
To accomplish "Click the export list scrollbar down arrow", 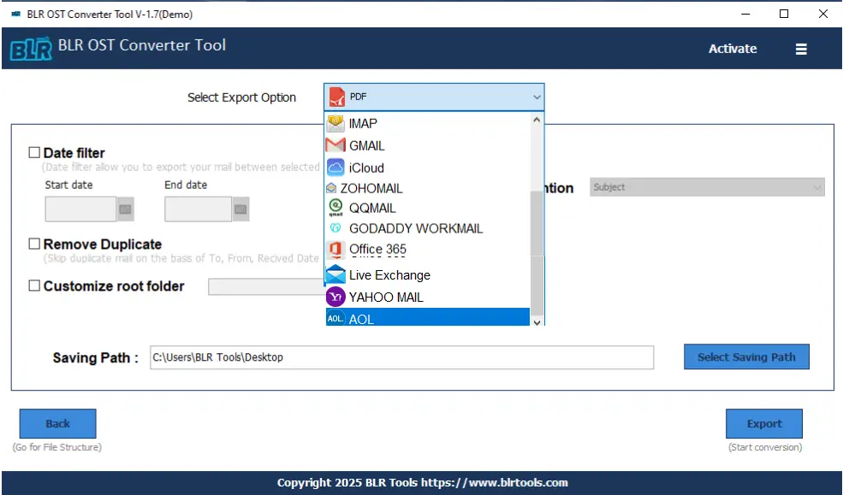I will [x=537, y=321].
